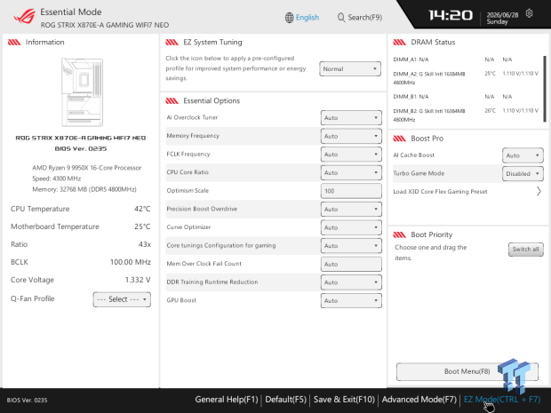The height and width of the screenshot is (413, 551).
Task: Change AI Cache Boost Auto setting
Action: (x=523, y=155)
